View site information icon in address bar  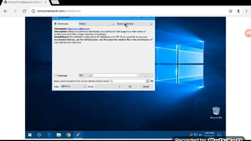[33, 11]
